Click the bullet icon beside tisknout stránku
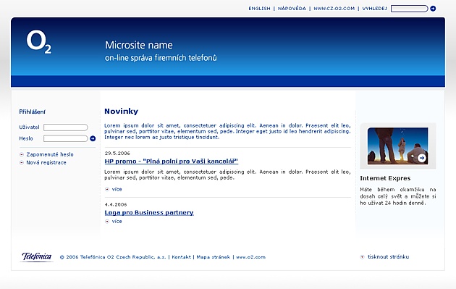This screenshot has width=456, height=289. 362,257
